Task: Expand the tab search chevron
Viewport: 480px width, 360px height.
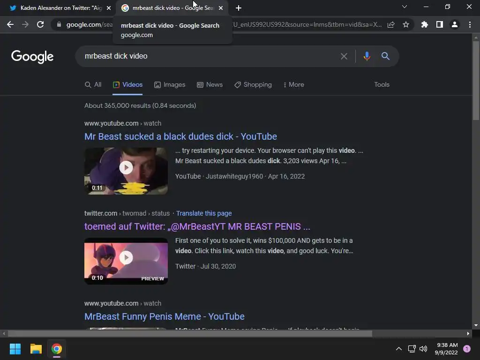Action: (x=405, y=7)
